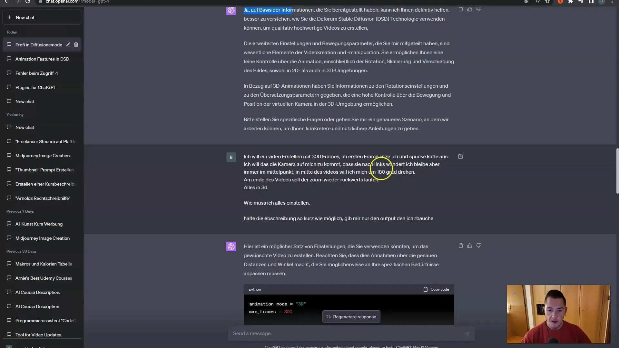Click Regenerate response button

tap(351, 317)
